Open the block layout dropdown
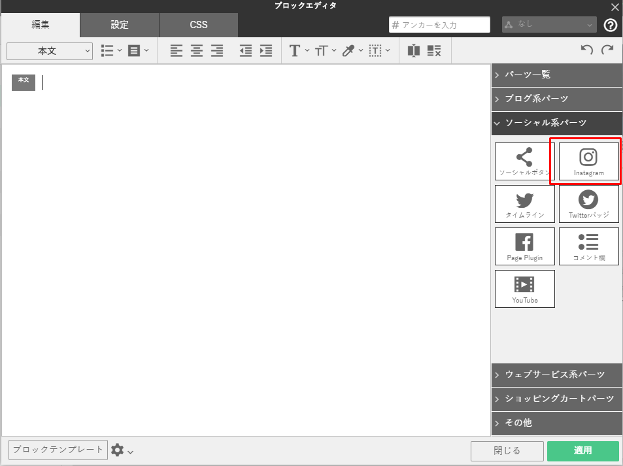 pyautogui.click(x=139, y=51)
